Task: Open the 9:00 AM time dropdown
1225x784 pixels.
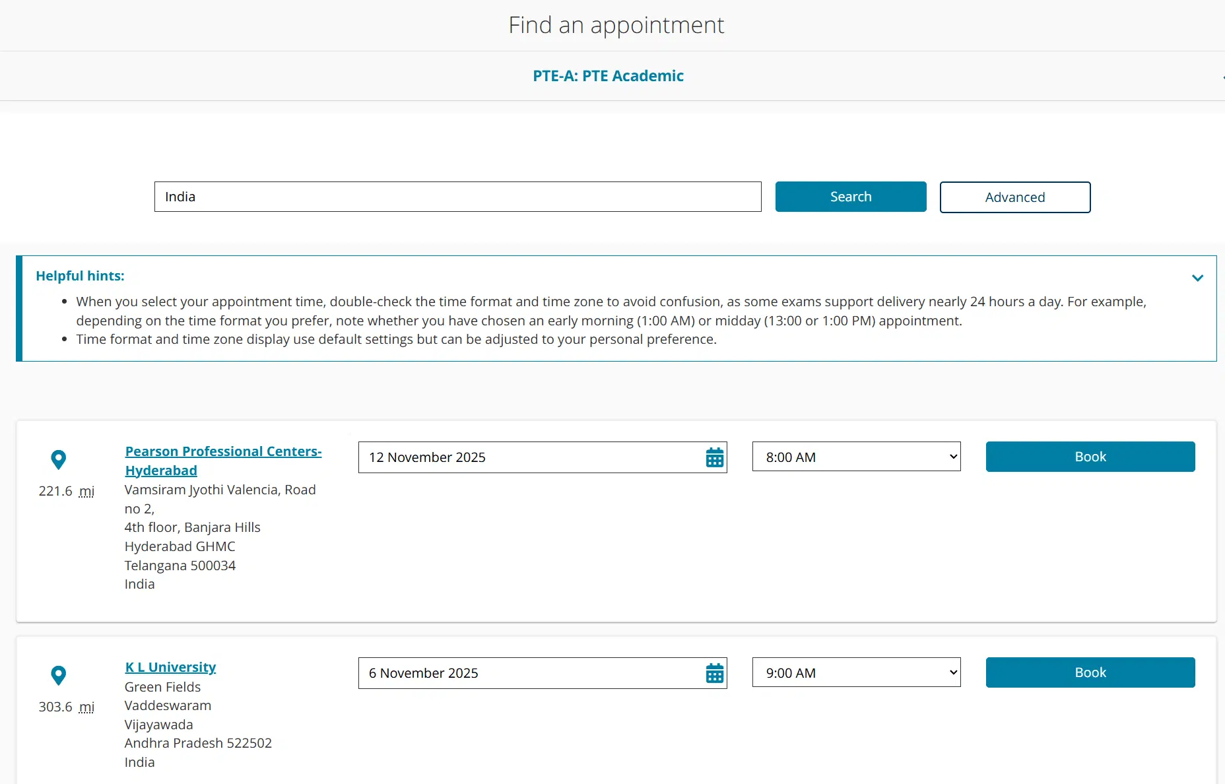Action: (x=856, y=672)
